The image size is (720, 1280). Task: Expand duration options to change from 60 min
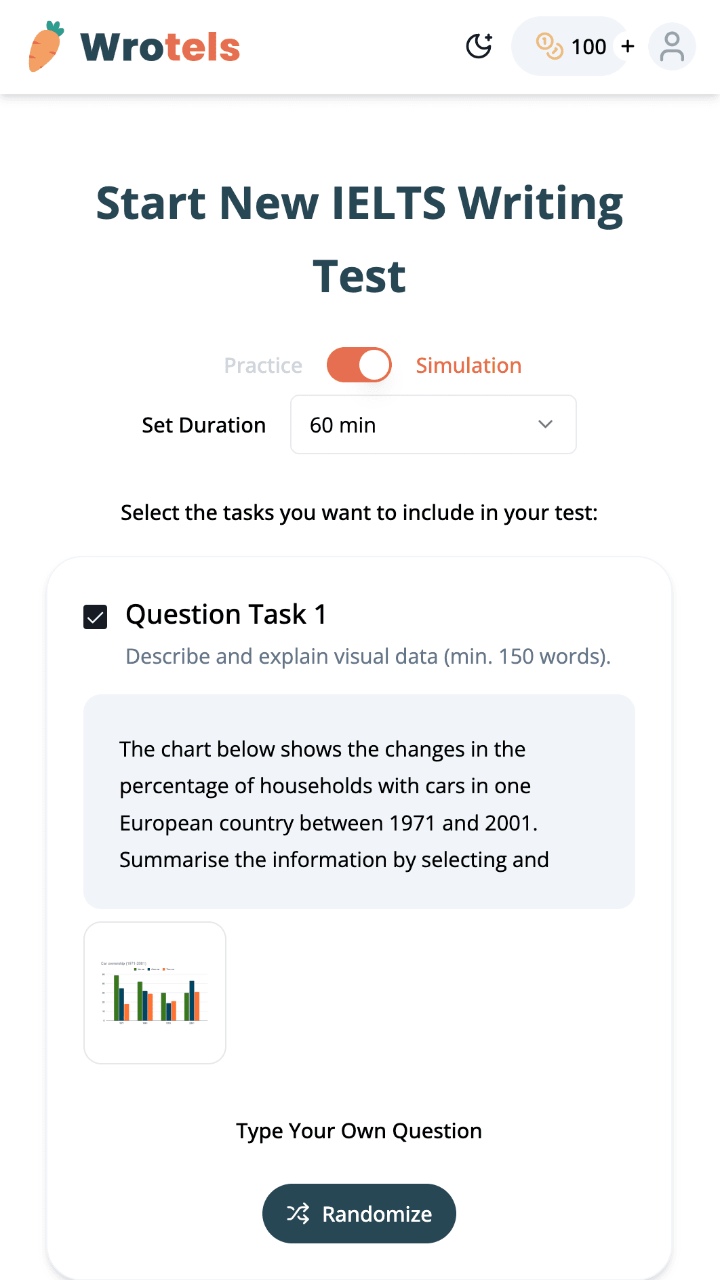tap(433, 424)
